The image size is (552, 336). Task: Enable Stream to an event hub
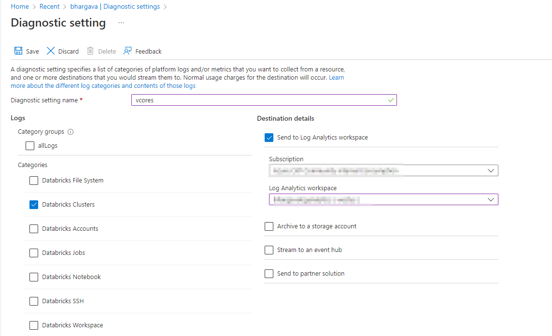click(x=269, y=250)
